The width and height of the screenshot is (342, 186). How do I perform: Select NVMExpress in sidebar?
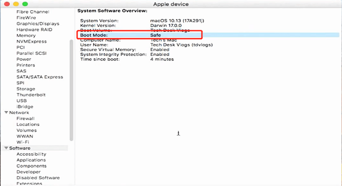[31, 41]
